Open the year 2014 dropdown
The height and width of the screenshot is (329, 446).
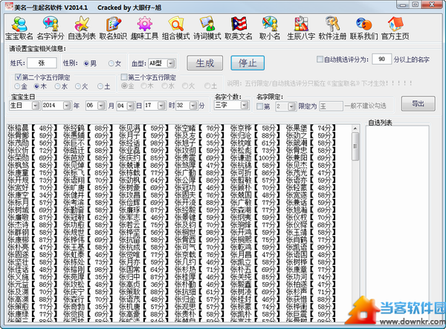click(x=67, y=105)
